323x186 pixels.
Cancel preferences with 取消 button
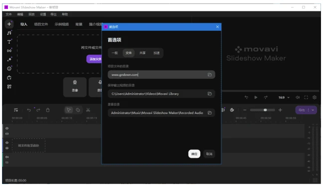[209, 154]
